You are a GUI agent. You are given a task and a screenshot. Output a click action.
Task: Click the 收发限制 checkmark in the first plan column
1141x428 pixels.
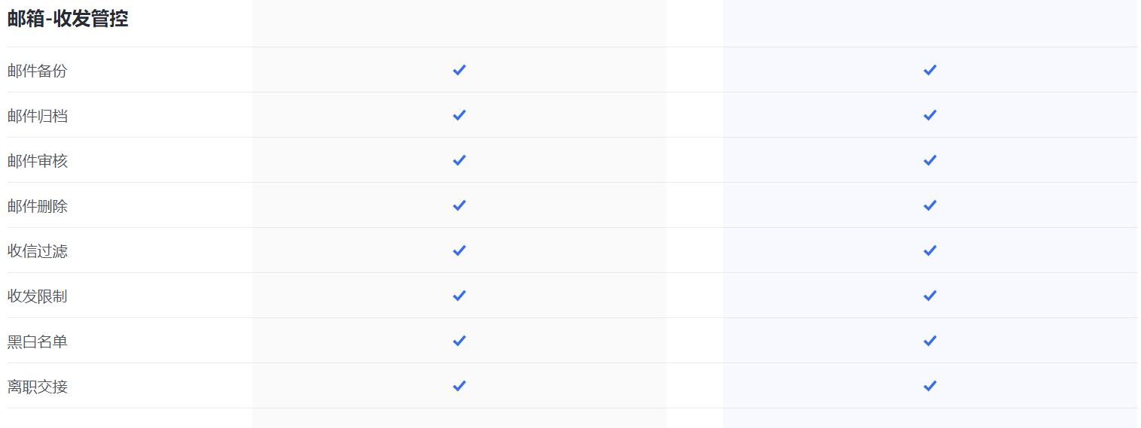coord(459,296)
